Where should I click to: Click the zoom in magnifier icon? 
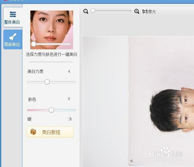tap(137, 11)
